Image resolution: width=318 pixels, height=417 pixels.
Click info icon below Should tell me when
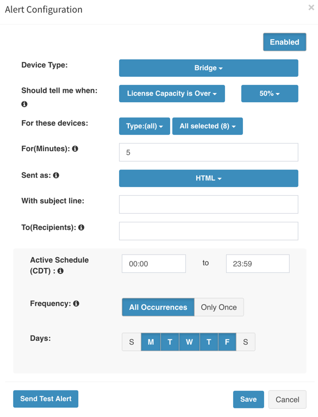pos(24,104)
